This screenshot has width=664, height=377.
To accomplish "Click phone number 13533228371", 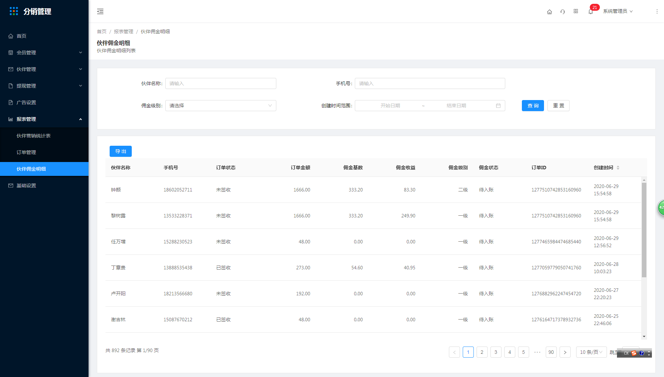I will click(178, 216).
